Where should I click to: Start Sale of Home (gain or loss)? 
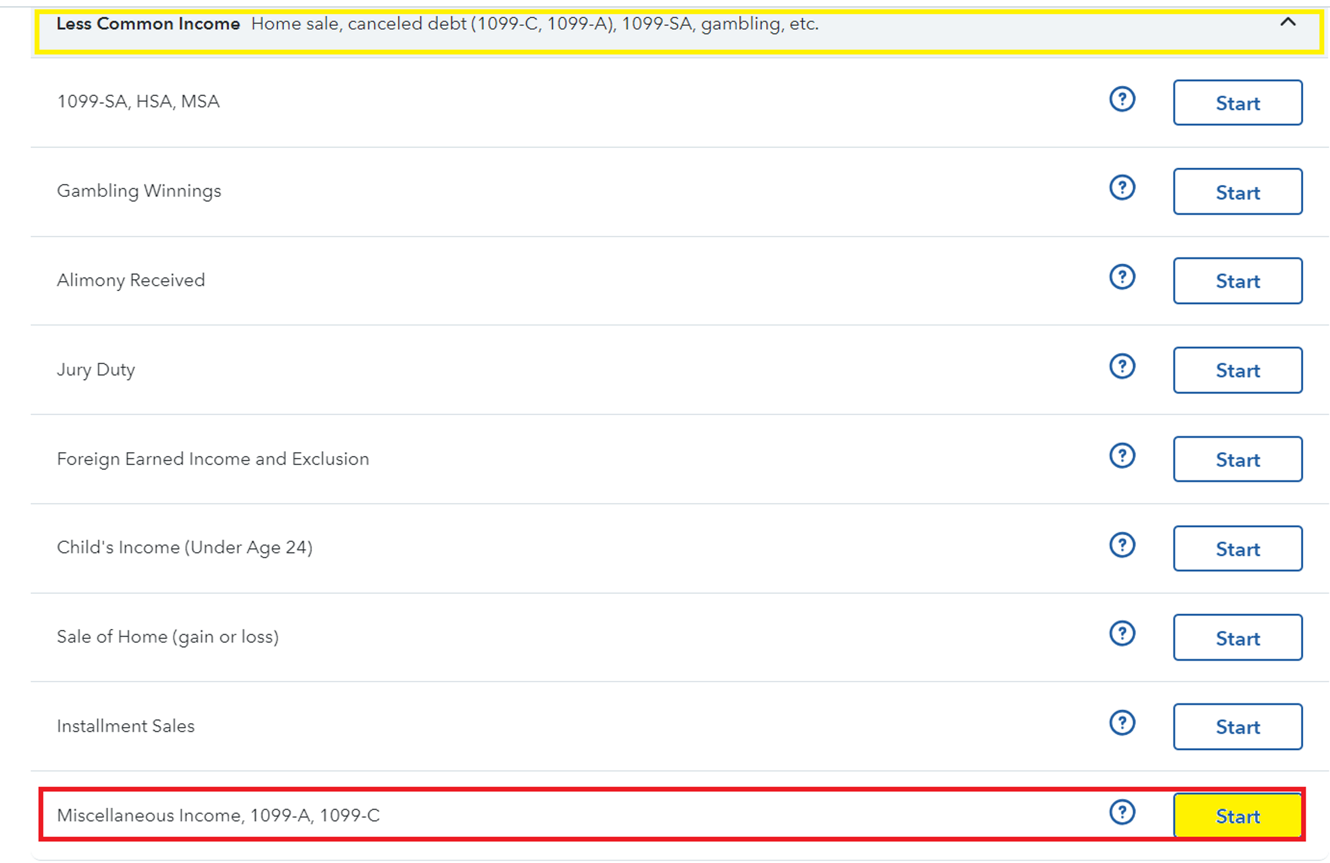[x=1238, y=637]
